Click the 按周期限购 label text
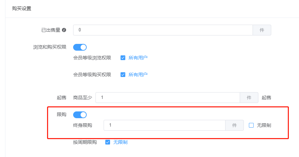299x157 pixels. point(85,142)
